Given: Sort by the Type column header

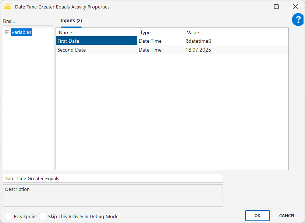Looking at the screenshot, I should point(160,32).
